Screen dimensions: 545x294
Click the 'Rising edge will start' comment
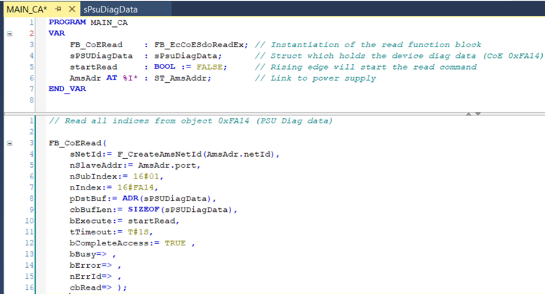(x=366, y=67)
